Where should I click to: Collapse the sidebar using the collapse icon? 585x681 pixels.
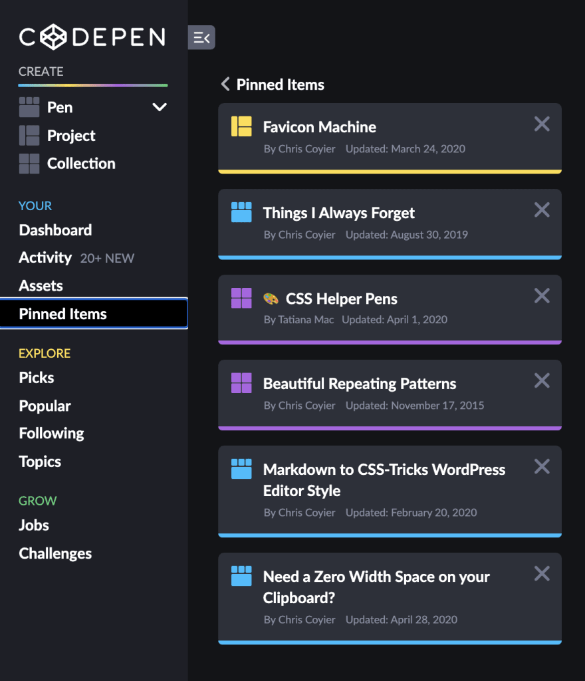click(x=201, y=37)
